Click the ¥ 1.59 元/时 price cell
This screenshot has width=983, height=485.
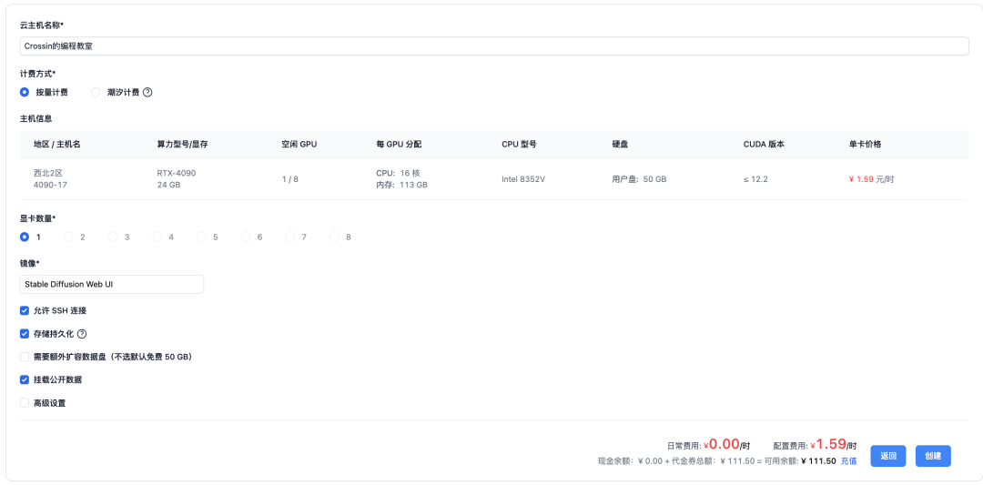tap(871, 179)
